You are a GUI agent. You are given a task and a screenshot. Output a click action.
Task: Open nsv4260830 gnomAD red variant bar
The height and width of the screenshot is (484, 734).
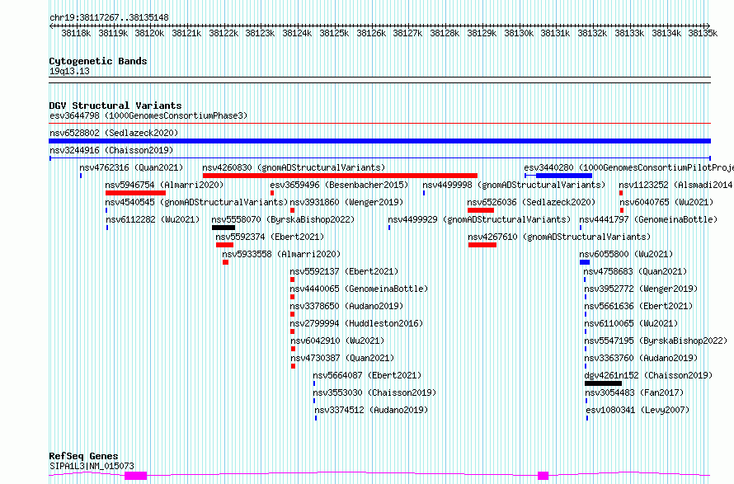click(x=340, y=176)
